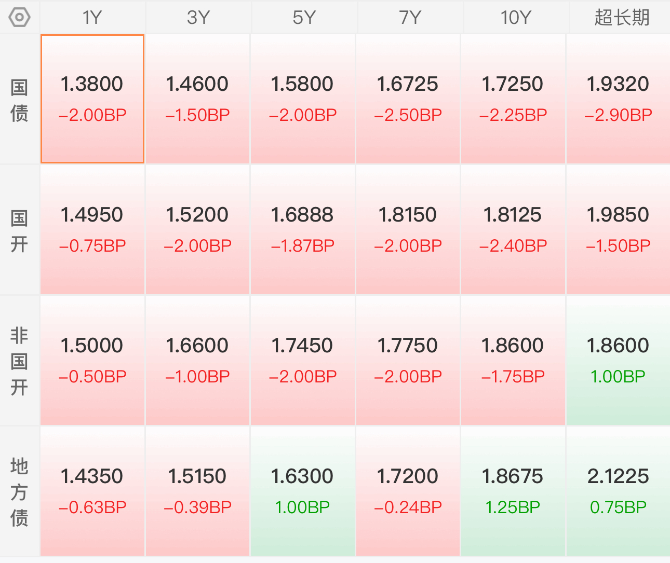Open the highlighted 国债 1Y cell 1.3800
Screen dimensions: 670x563
tap(92, 99)
